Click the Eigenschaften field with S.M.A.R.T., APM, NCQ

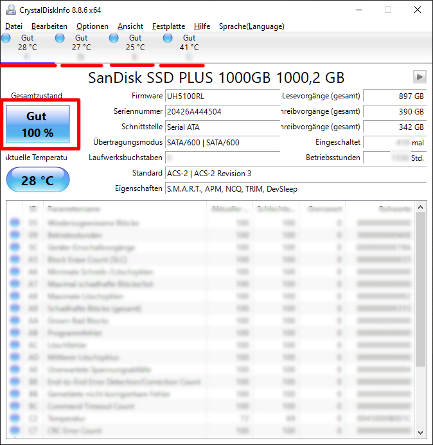(x=296, y=188)
